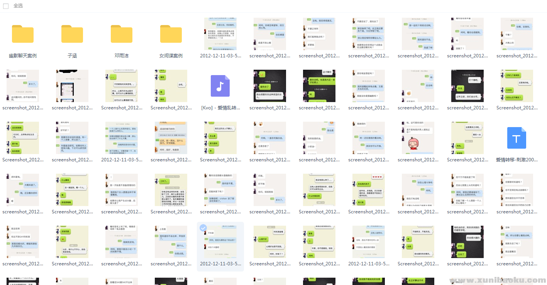Open the 女间谍案例 folder icon
Screen dimensions: 547x285
[x=171, y=34]
